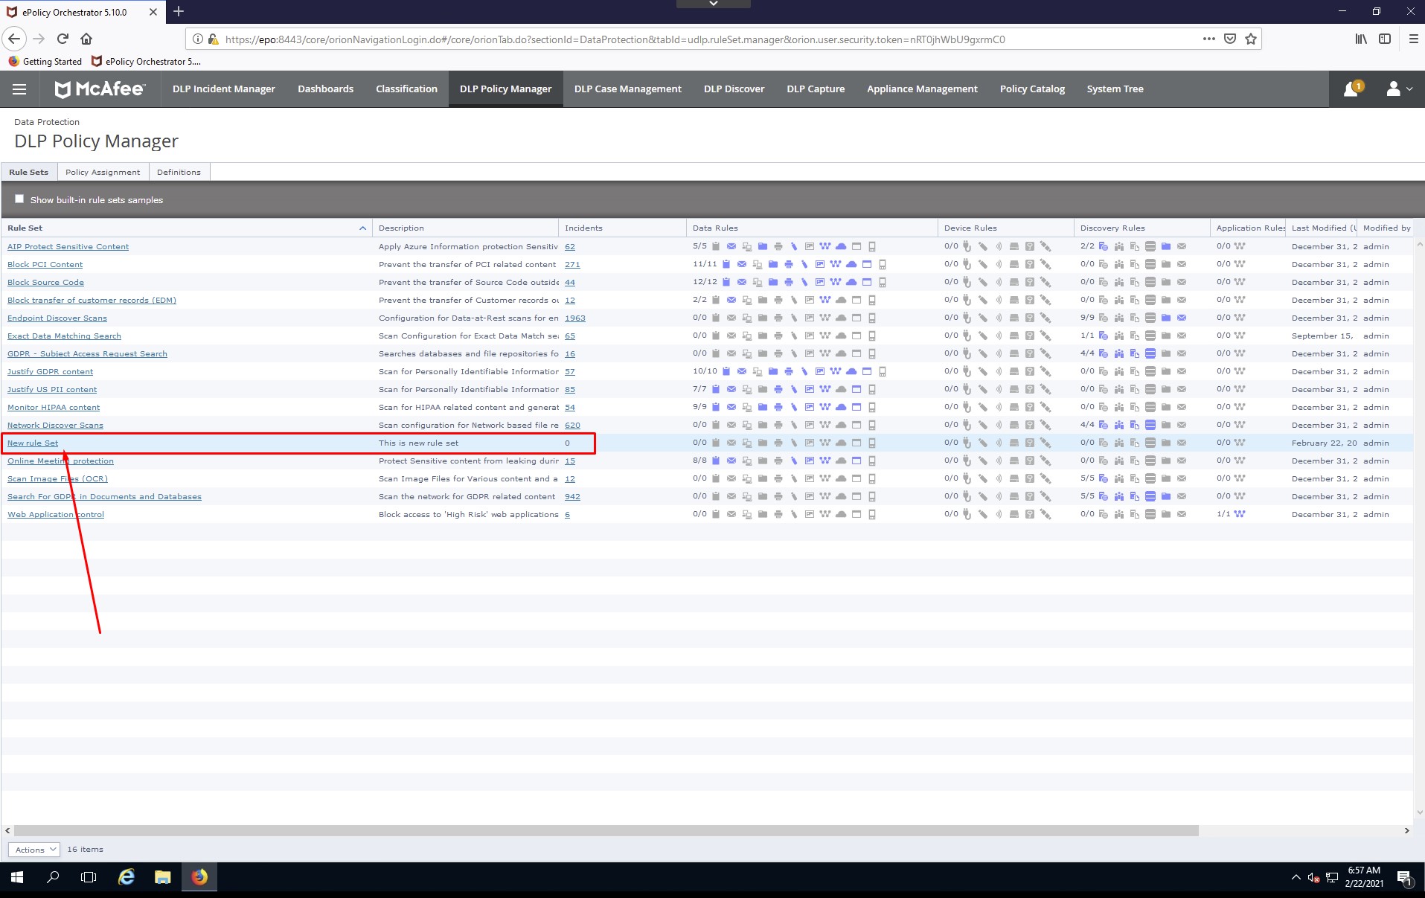Reload the current browser page
This screenshot has height=898, width=1425.
click(x=63, y=39)
